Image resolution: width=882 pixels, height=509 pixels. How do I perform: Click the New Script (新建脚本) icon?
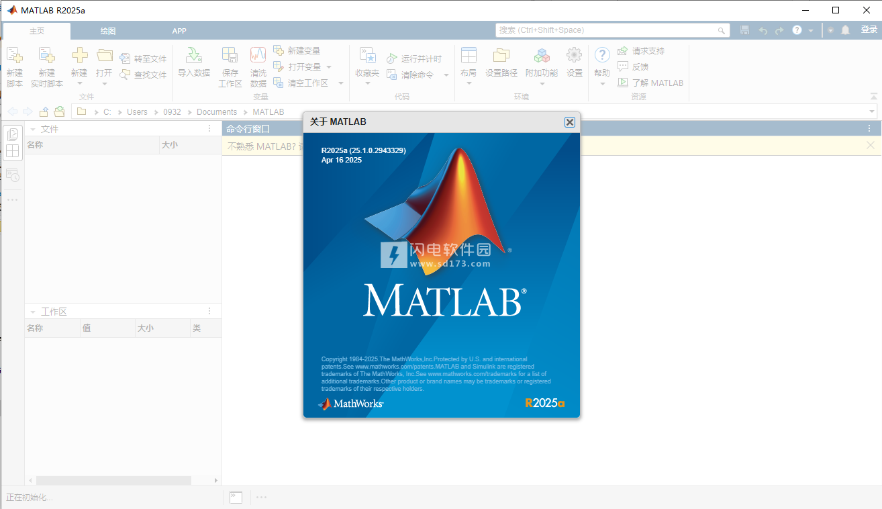point(15,56)
